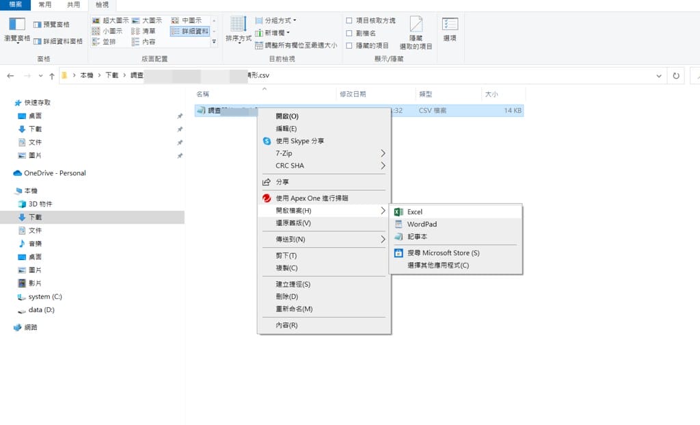Select 中圖示 layout
The height and width of the screenshot is (425, 700).
pos(187,21)
